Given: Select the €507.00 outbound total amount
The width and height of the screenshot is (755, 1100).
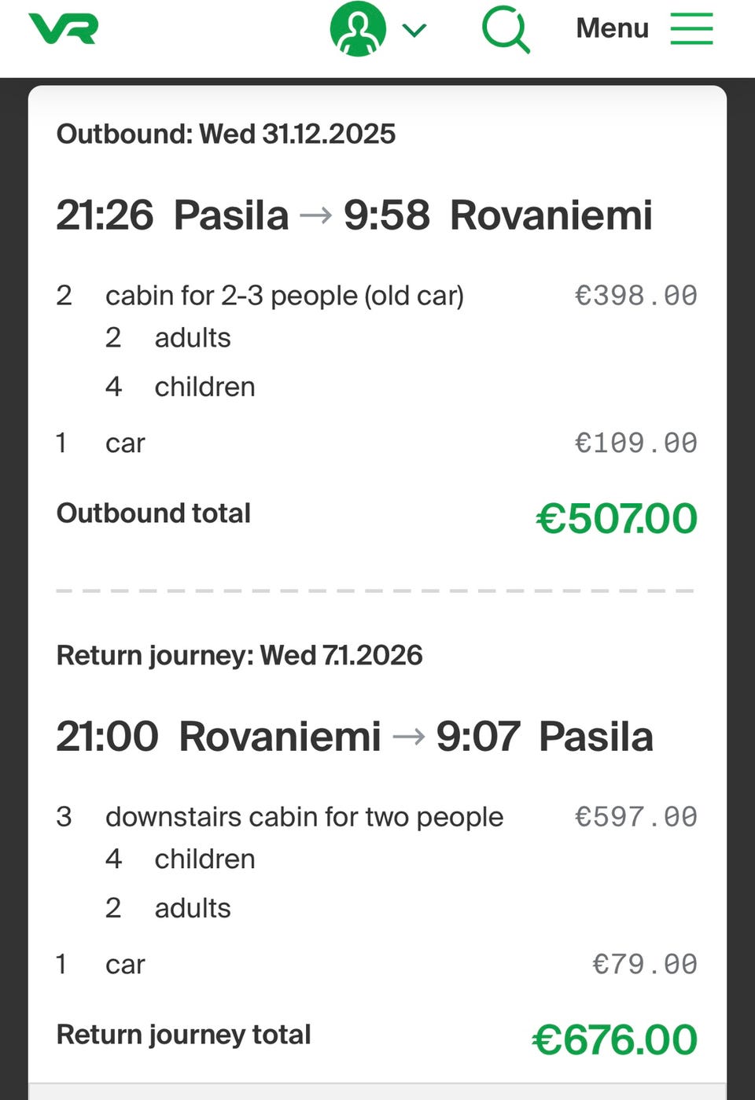Looking at the screenshot, I should (617, 518).
